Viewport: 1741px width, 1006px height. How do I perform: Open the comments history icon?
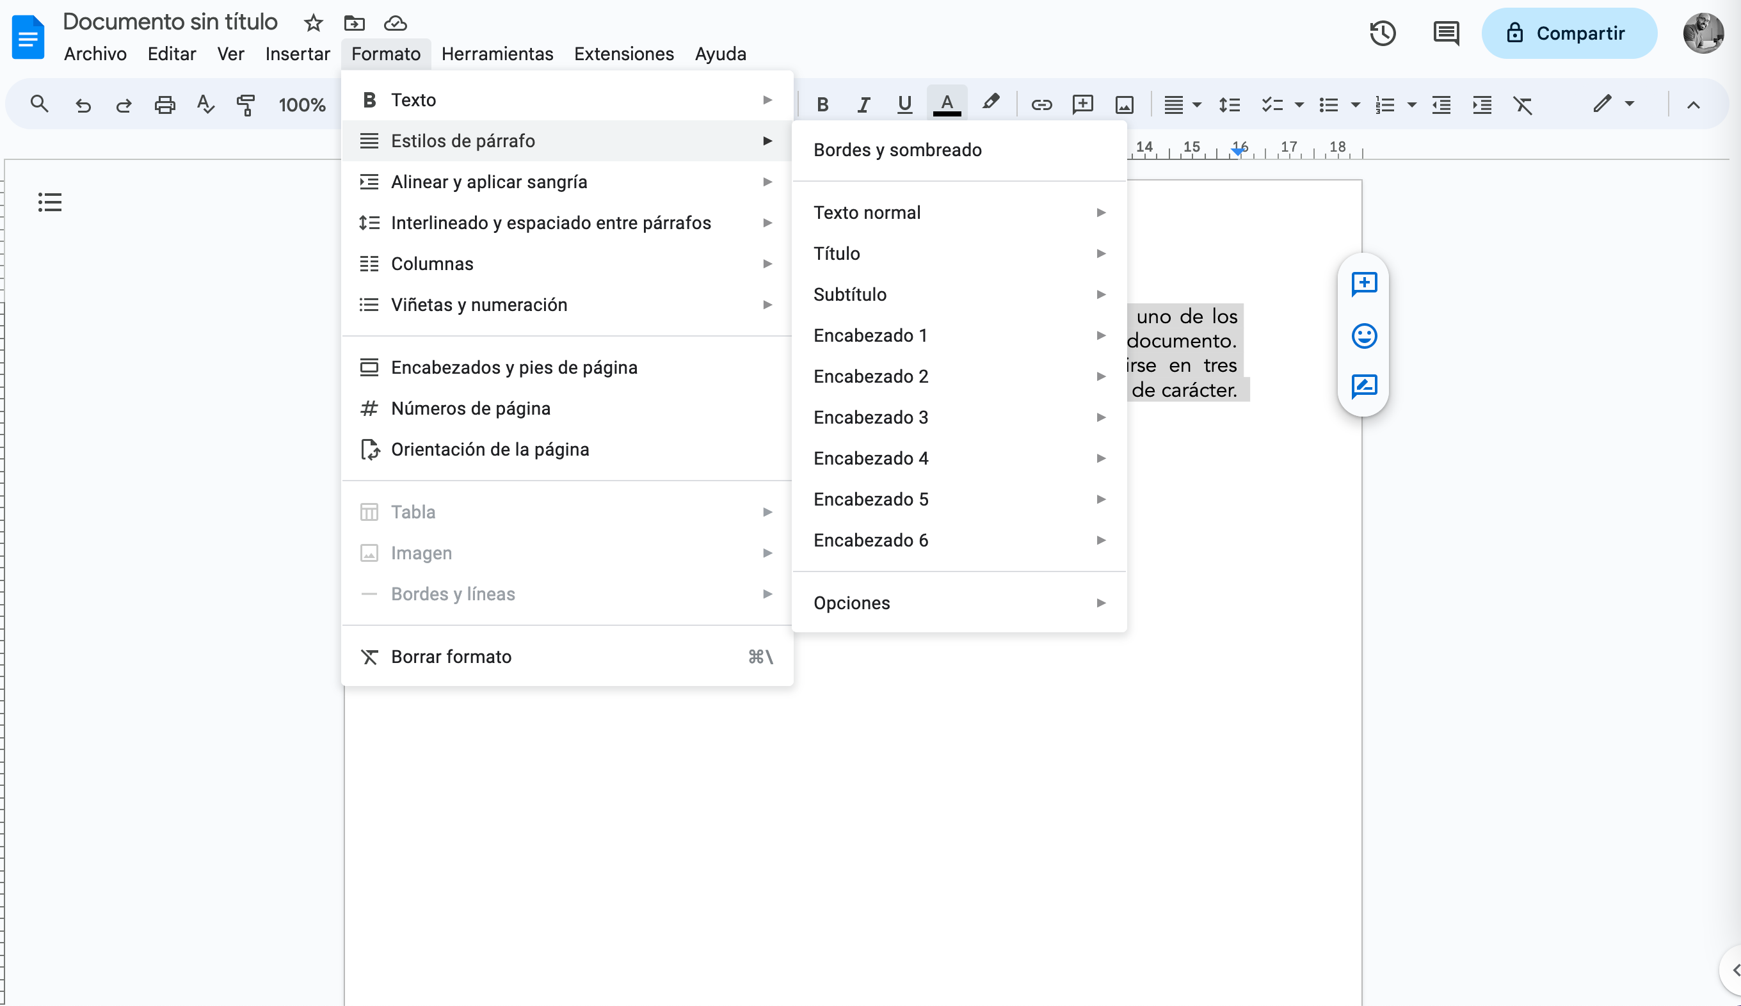click(x=1445, y=33)
